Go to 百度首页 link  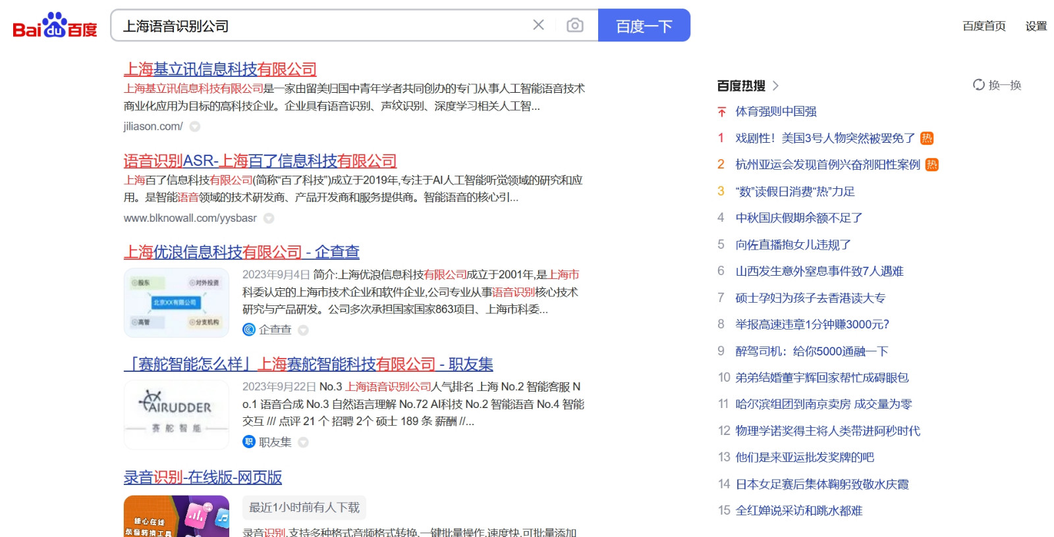(x=984, y=26)
